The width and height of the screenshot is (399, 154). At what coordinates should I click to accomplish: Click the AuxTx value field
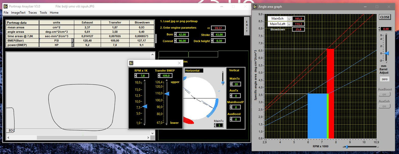point(237,96)
